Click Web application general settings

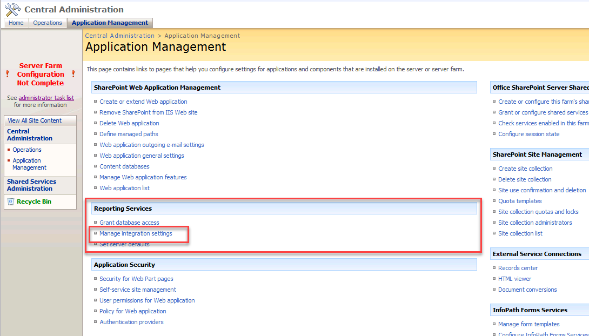point(142,156)
